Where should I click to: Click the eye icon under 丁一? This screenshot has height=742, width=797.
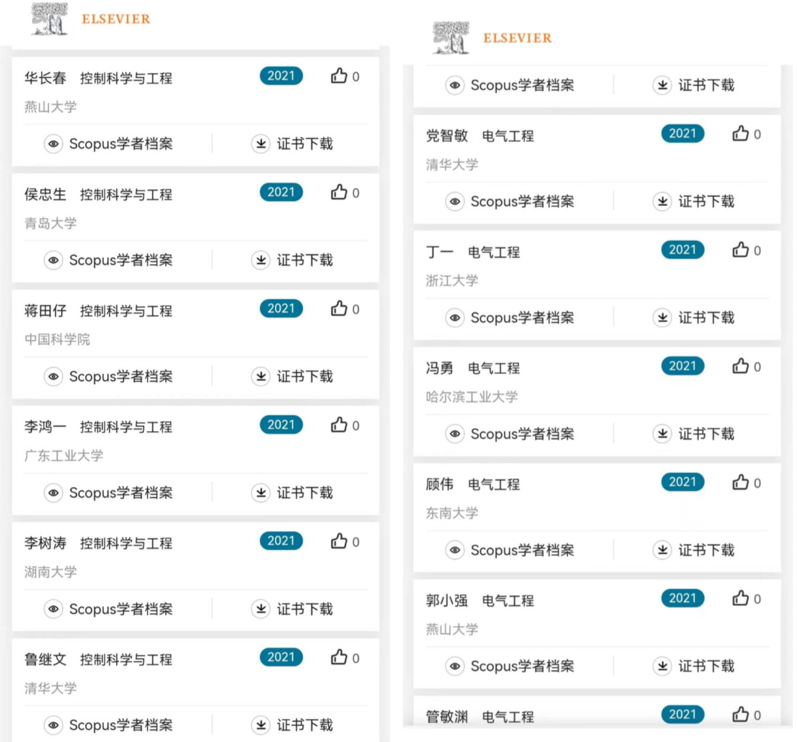point(455,318)
